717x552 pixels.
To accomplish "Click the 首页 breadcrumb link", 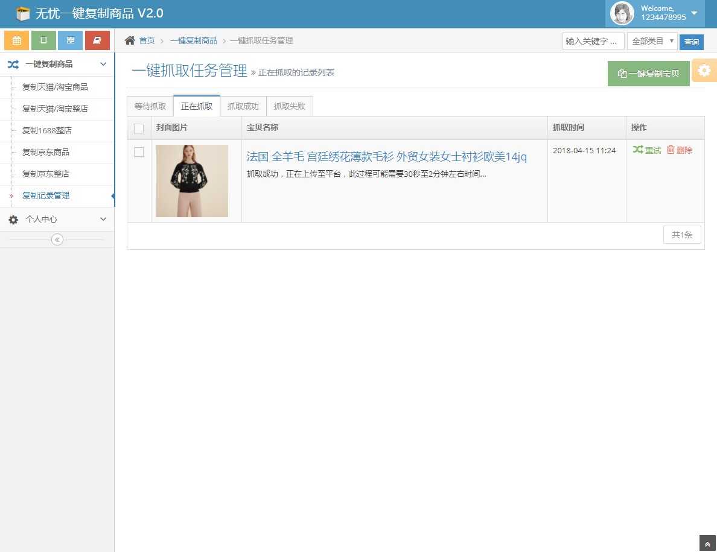I will [147, 40].
